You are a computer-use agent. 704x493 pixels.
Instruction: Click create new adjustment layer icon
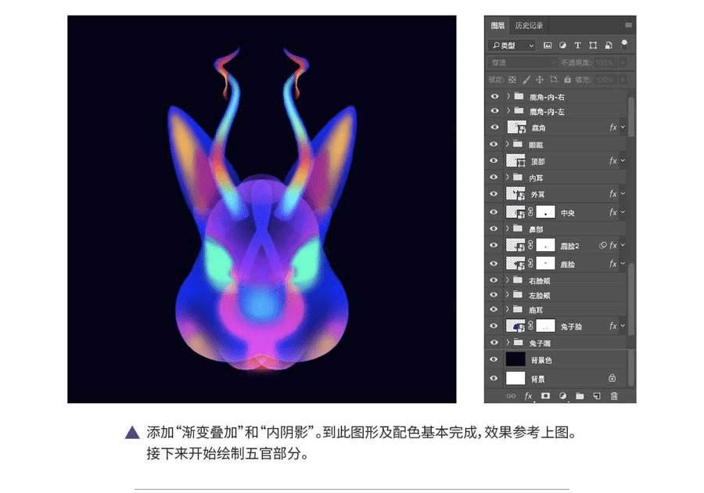tap(562, 395)
